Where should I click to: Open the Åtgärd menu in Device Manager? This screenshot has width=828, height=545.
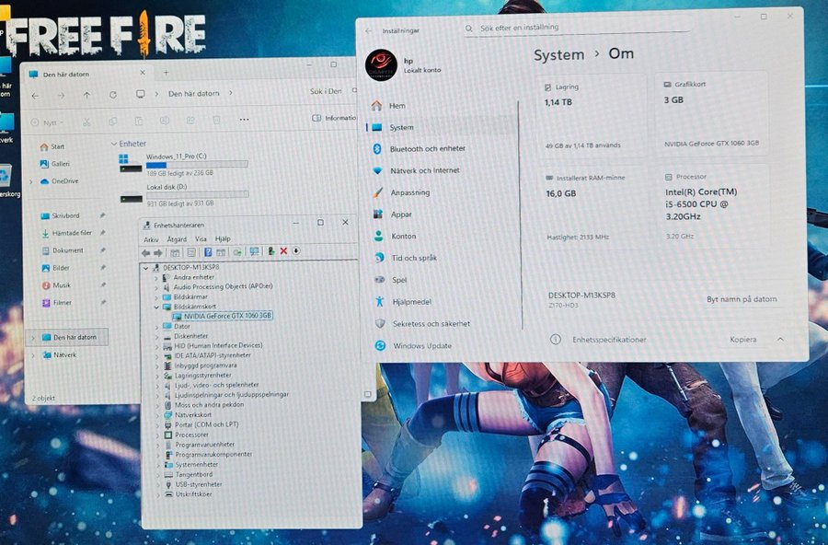pos(177,238)
